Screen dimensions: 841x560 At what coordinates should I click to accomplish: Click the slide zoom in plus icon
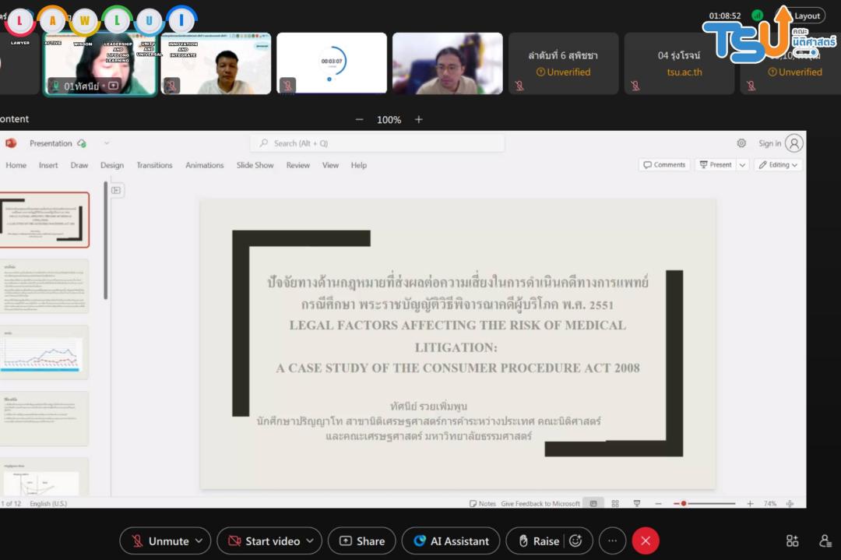tap(751, 504)
